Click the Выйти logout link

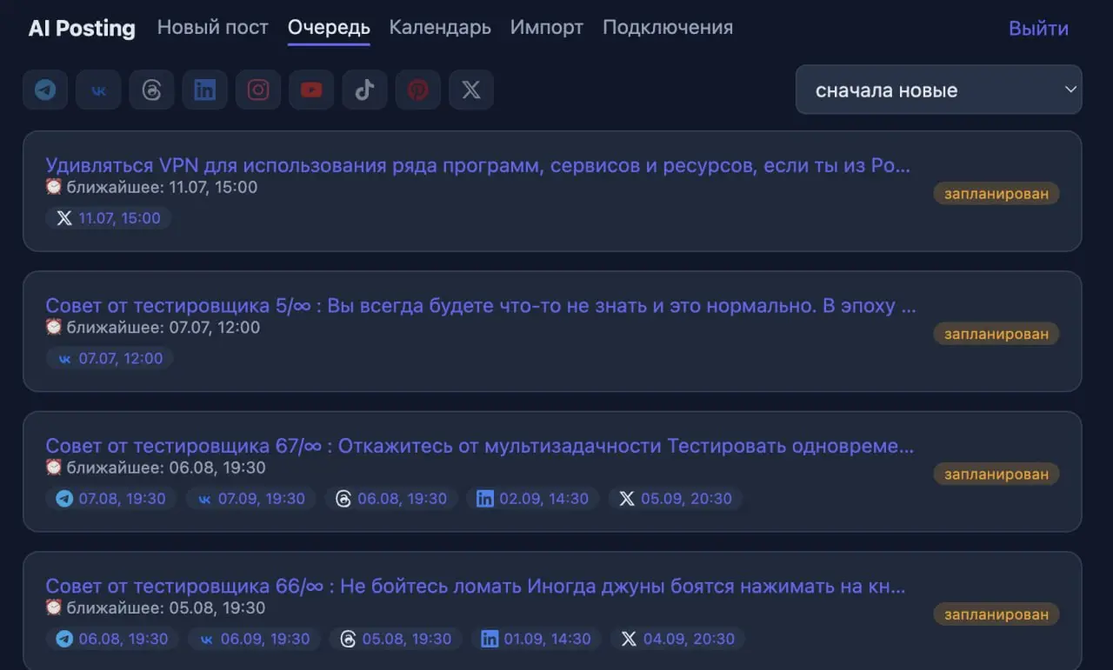tap(1038, 29)
